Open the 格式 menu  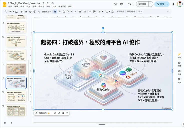point(34,6)
